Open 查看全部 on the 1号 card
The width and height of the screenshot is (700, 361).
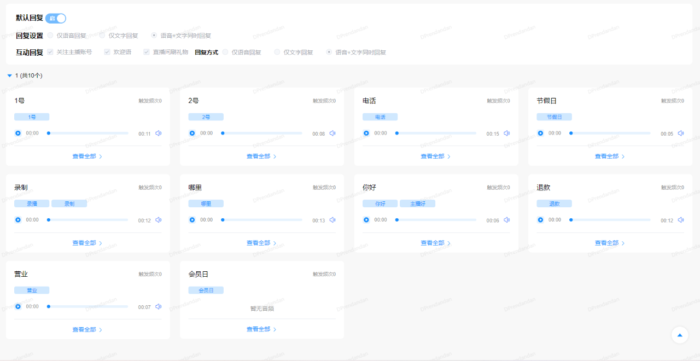[x=84, y=156]
